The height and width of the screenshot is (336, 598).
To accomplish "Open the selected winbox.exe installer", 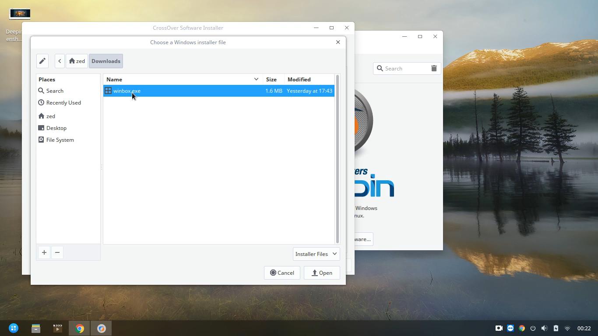I will click(322, 273).
